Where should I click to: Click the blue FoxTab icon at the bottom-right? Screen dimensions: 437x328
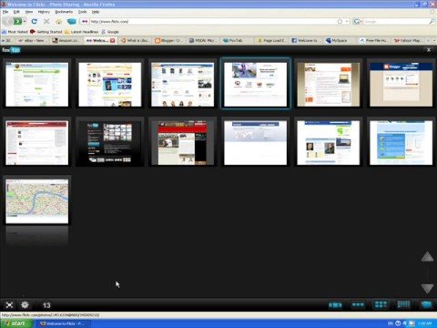coord(426,304)
